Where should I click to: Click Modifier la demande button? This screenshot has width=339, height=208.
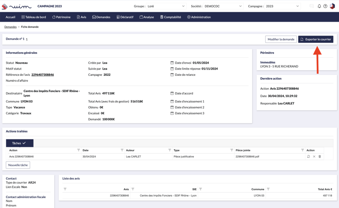pyautogui.click(x=281, y=39)
